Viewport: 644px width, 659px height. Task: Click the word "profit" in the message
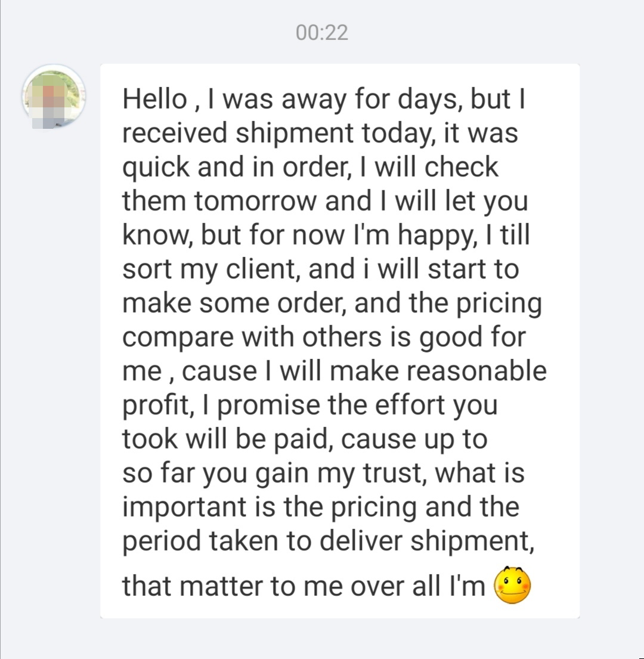154,406
